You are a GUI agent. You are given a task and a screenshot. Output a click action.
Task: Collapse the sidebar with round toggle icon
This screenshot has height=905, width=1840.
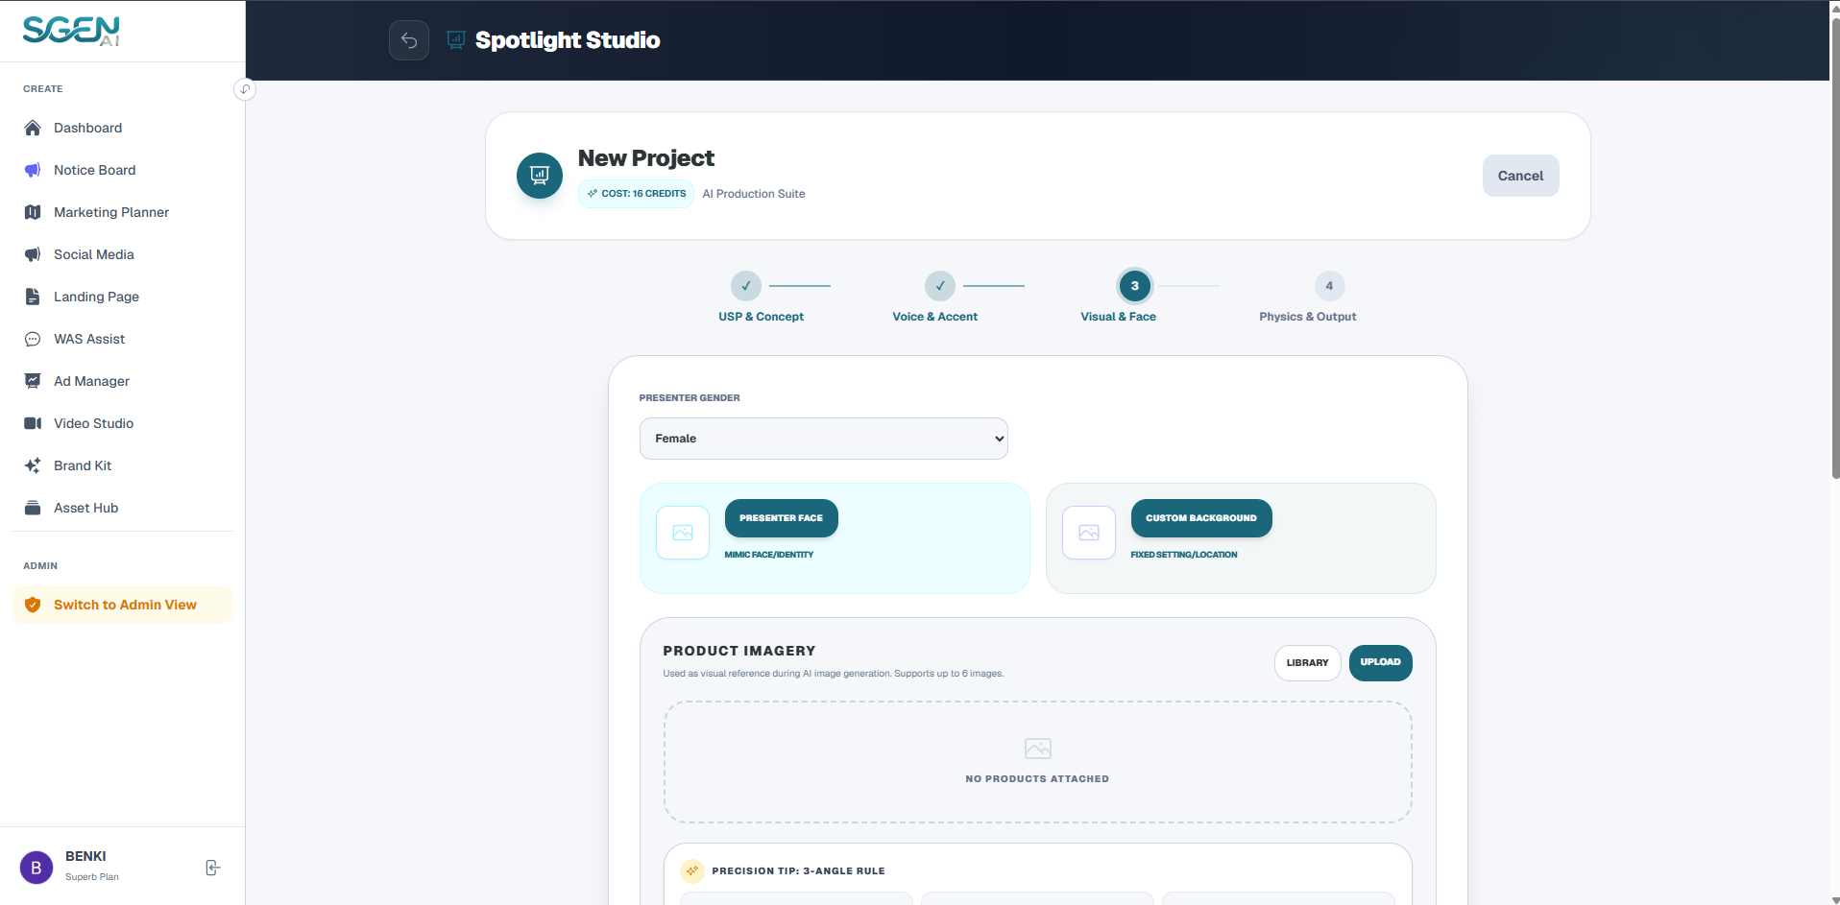[245, 89]
